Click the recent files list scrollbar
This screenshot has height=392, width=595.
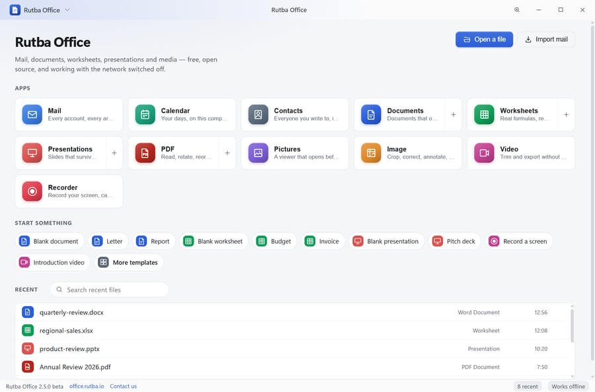click(x=572, y=326)
